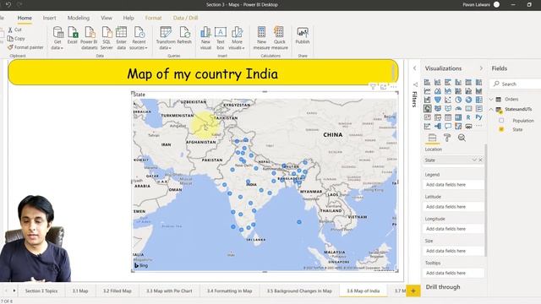
Task: Open the Analytics magnifier pane
Action: 462,138
